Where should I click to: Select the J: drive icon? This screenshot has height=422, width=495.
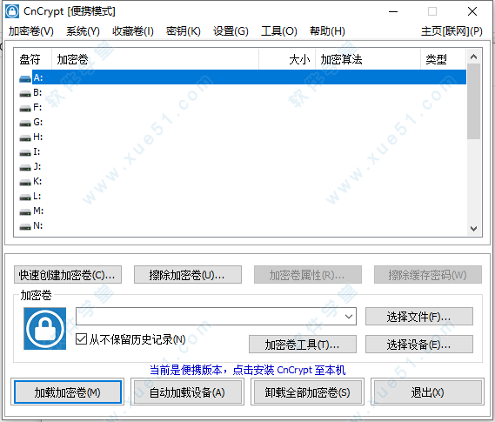tap(25, 167)
